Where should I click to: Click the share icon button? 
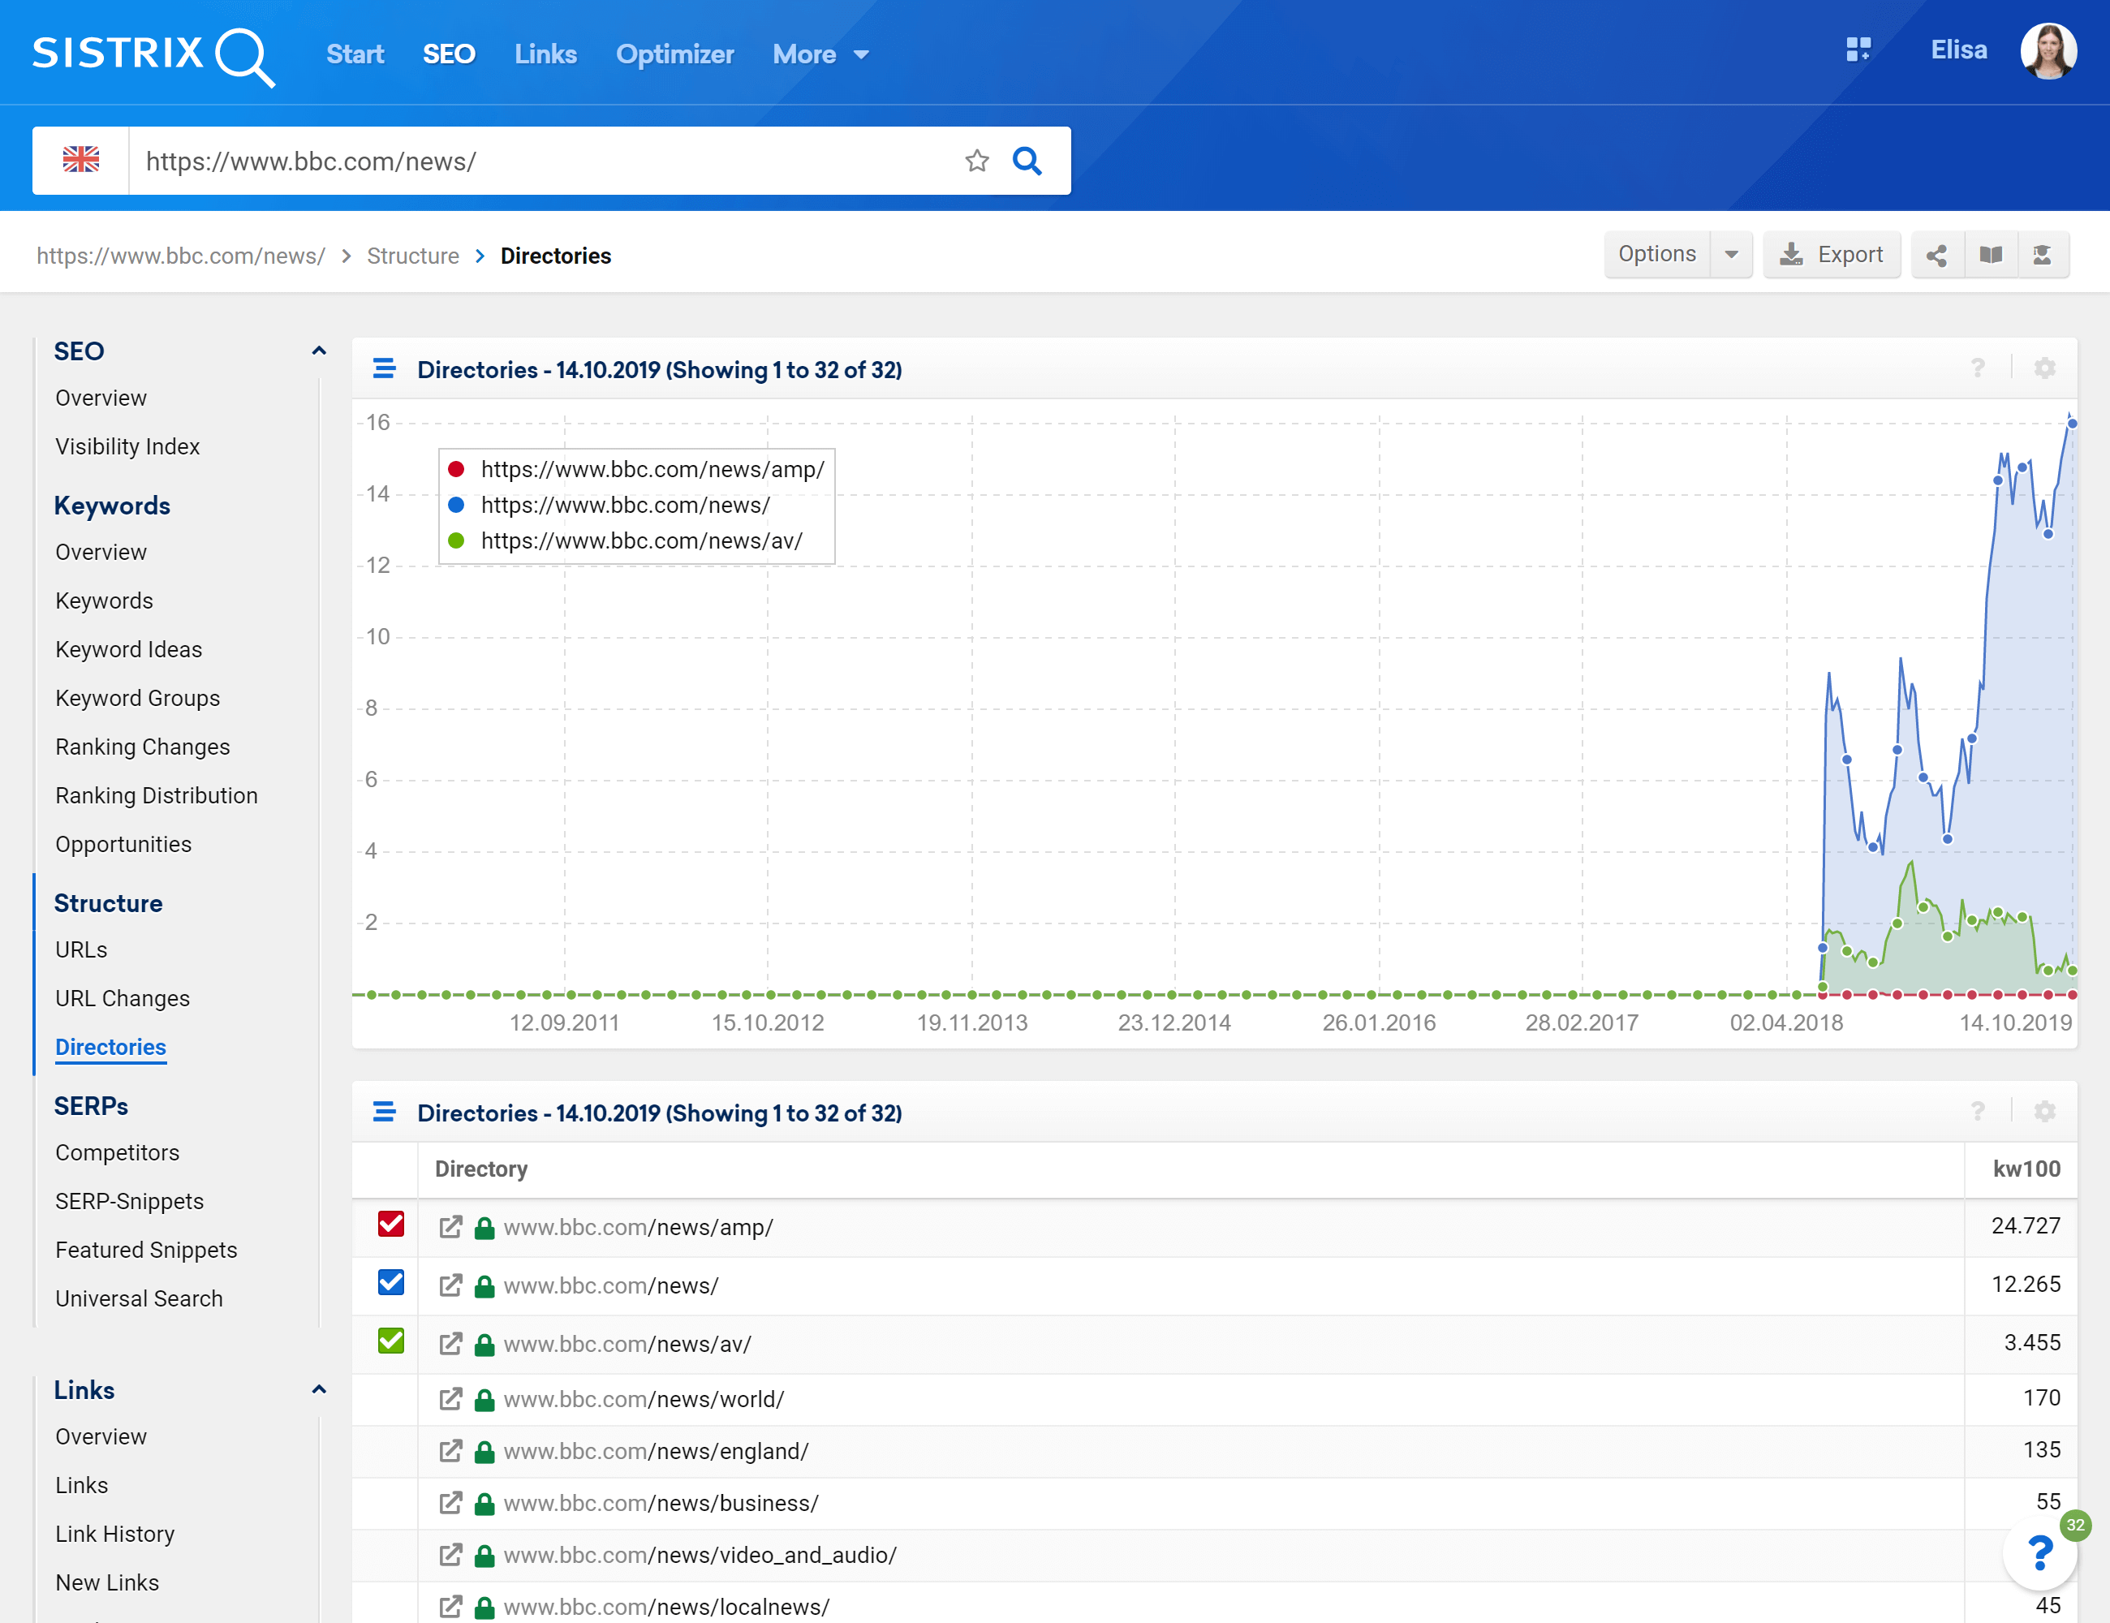[1936, 255]
